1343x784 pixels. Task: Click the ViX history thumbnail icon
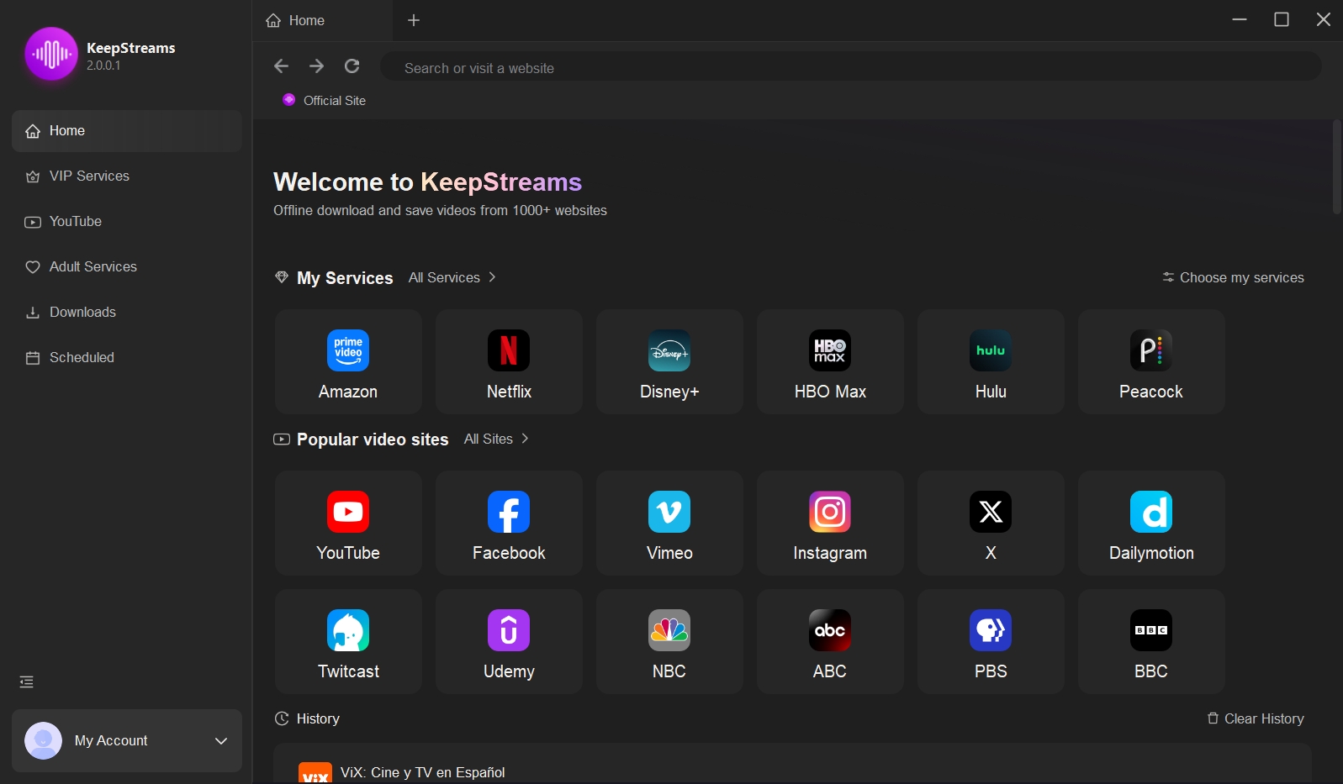click(315, 773)
